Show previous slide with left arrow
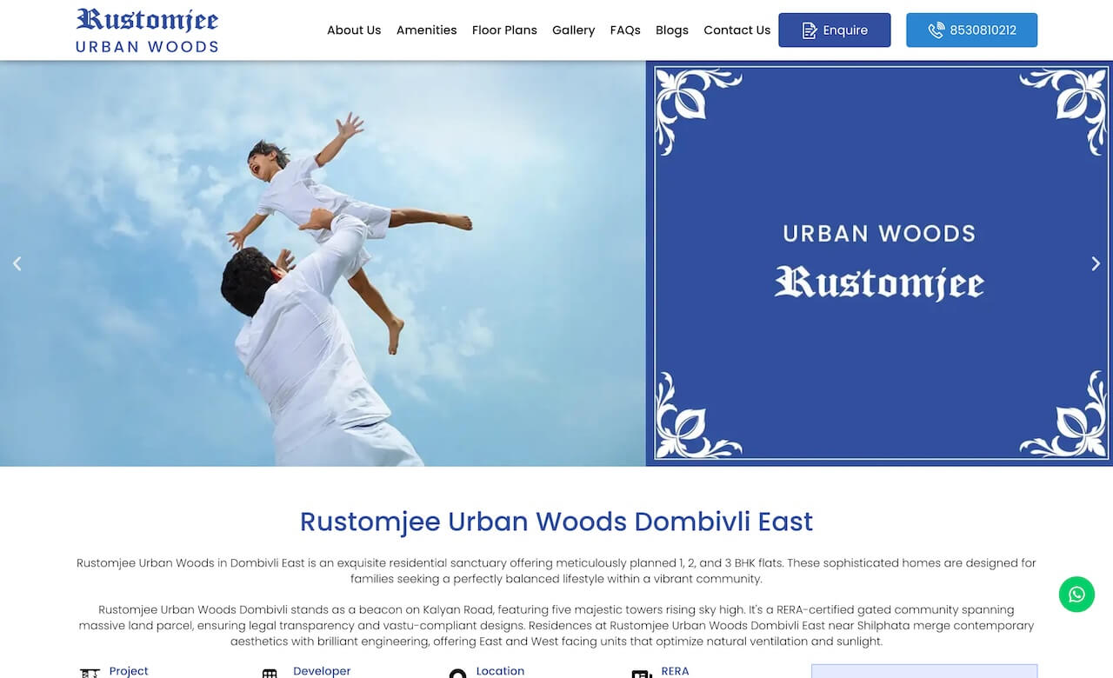 click(x=17, y=263)
